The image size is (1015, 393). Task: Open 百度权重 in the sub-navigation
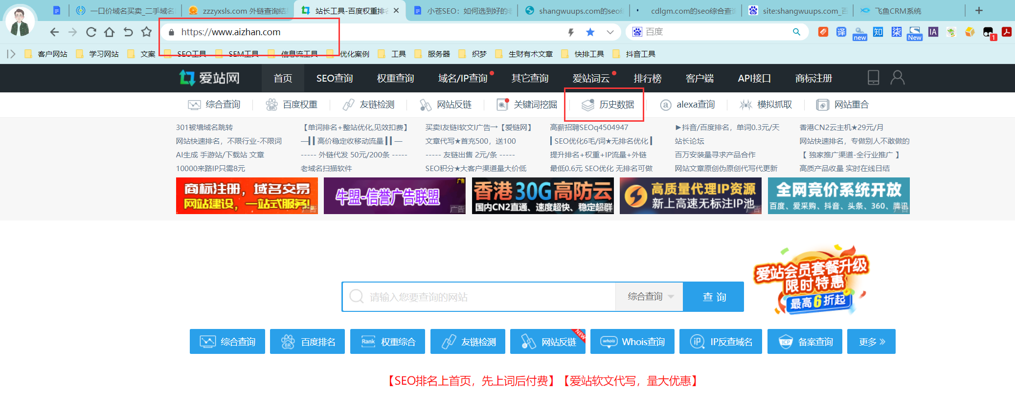pos(292,105)
